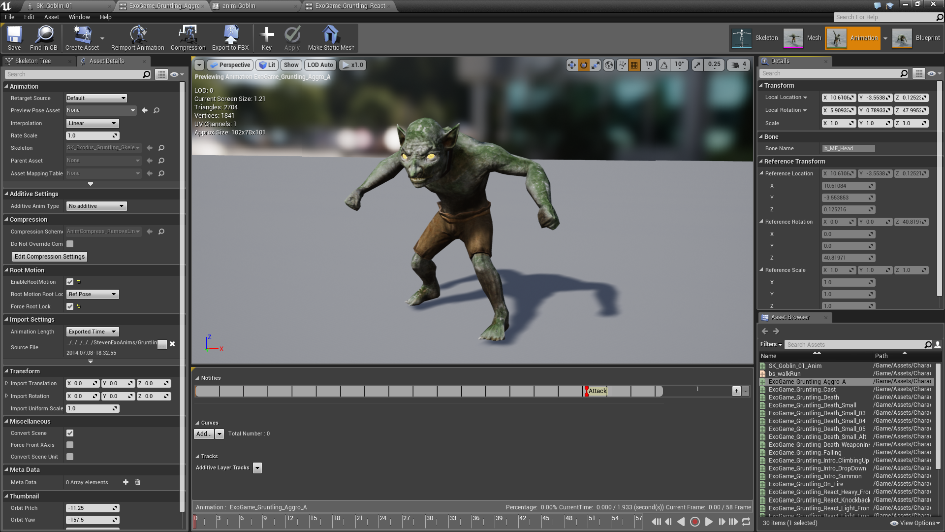Viewport: 945px width, 532px height.
Task: Switch to Mesh mode
Action: point(803,38)
